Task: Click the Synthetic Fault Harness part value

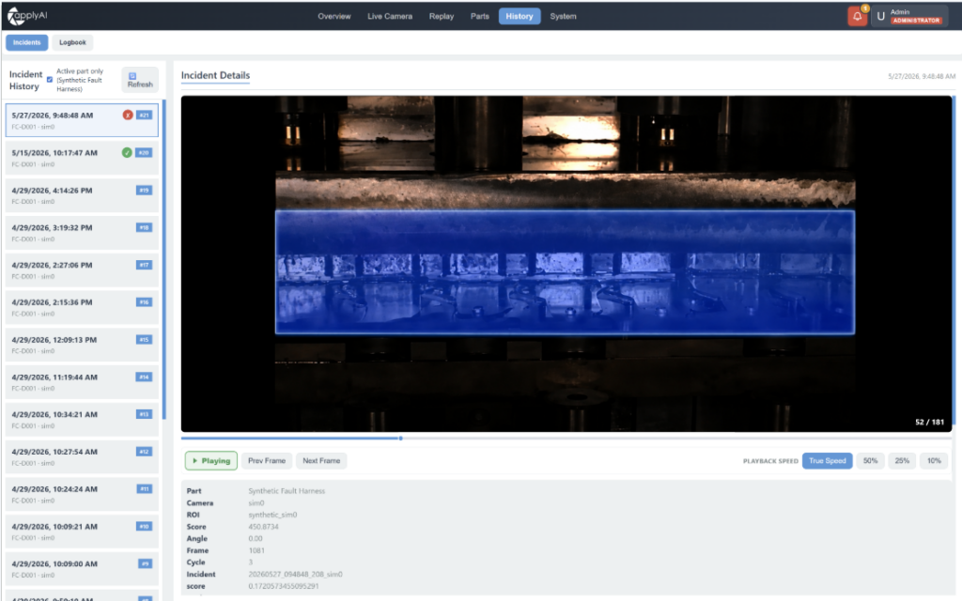Action: point(287,490)
